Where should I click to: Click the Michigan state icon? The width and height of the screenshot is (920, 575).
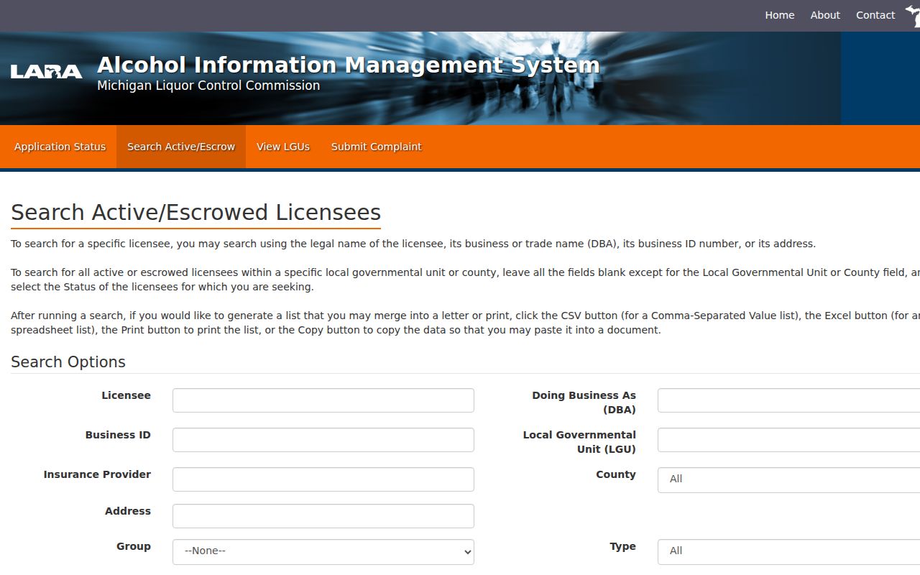coord(913,16)
